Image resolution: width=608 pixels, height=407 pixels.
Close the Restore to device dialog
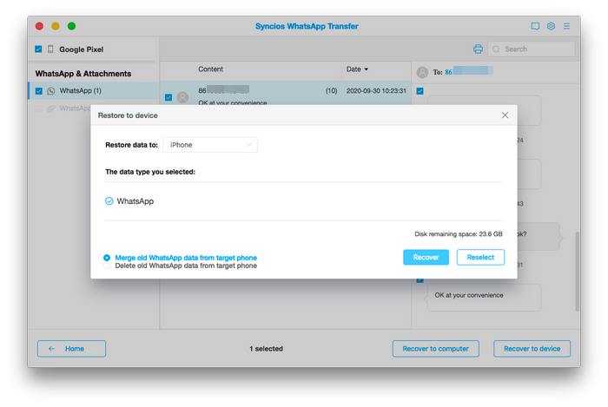point(505,115)
